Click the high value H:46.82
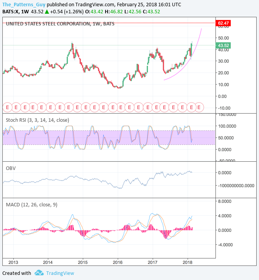The image size is (259, 280). click(114, 12)
